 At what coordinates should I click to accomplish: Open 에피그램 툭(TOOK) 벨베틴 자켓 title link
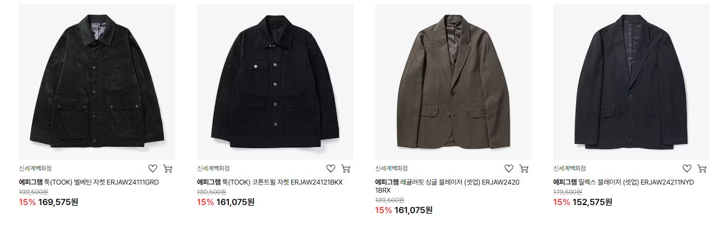(89, 182)
